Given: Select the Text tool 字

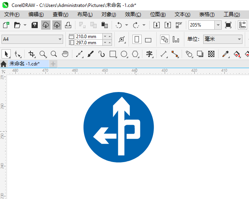Looking at the screenshot, I should coord(149,54).
